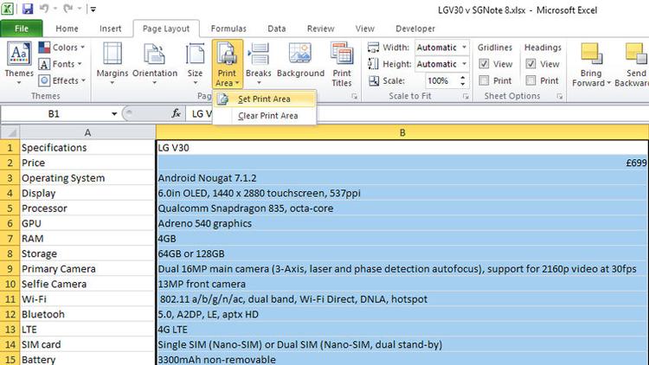This screenshot has height=365, width=649.
Task: Open the paper Size options
Action: click(x=195, y=63)
